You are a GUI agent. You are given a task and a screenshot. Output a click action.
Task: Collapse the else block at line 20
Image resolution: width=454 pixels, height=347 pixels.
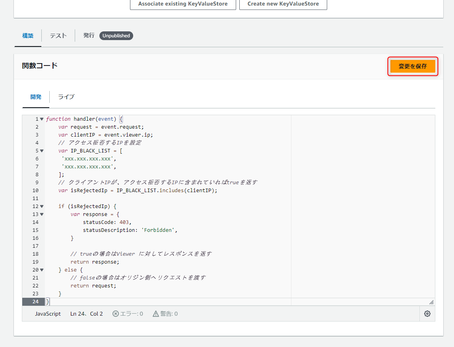point(41,270)
